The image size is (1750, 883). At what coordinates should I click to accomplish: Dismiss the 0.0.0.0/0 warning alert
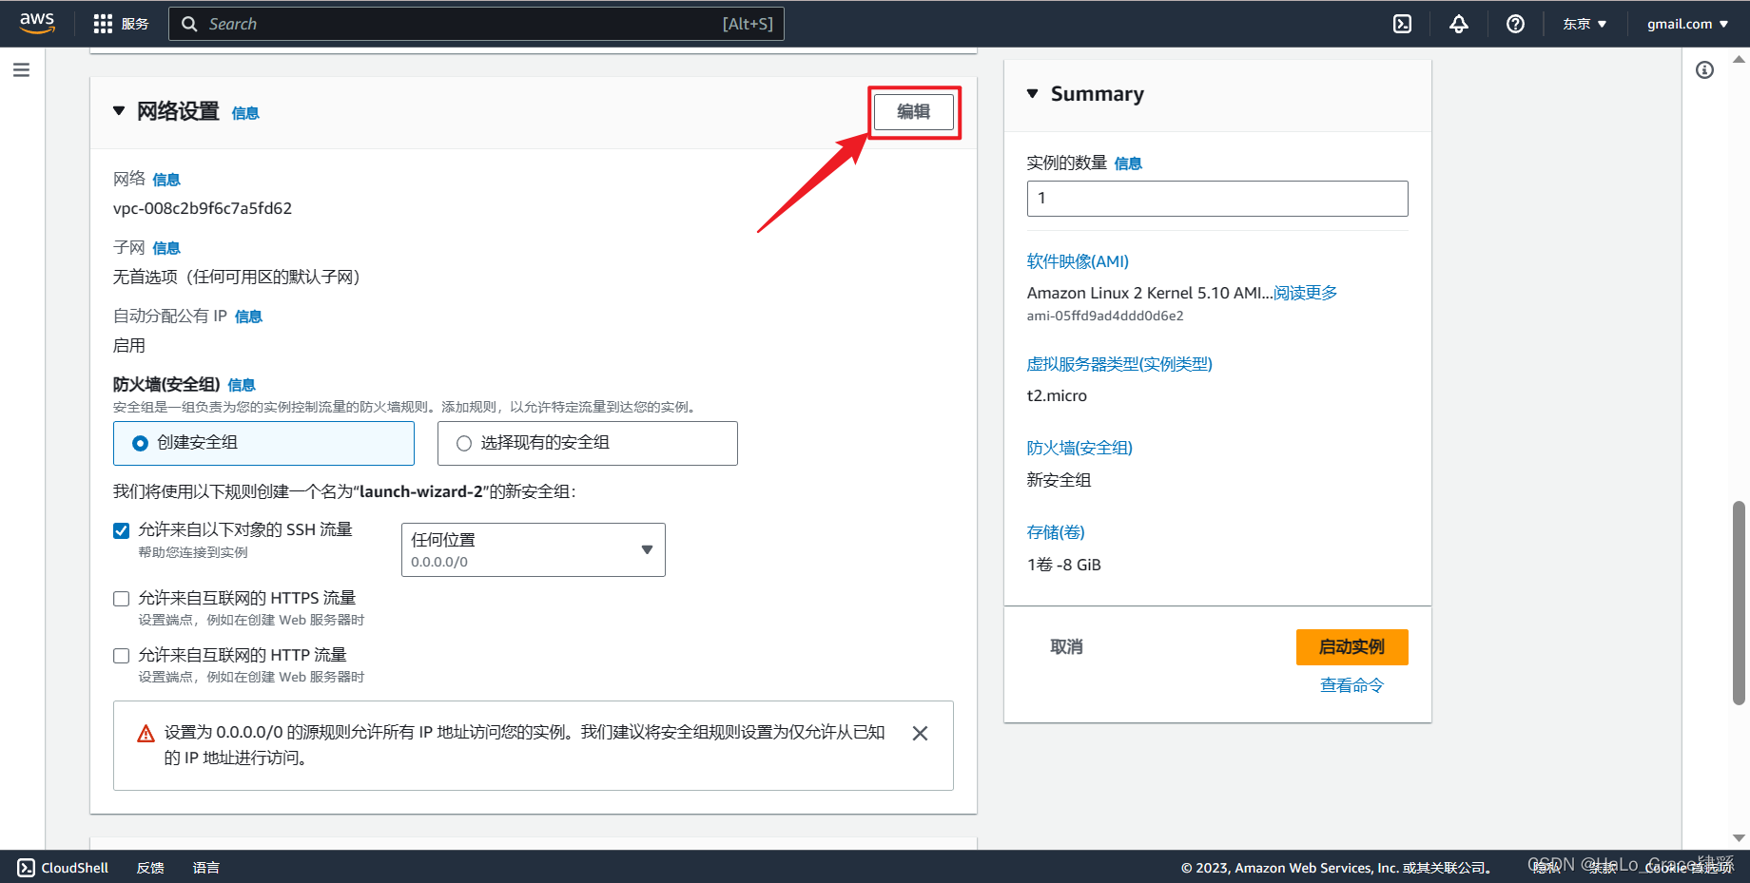pyautogui.click(x=920, y=733)
